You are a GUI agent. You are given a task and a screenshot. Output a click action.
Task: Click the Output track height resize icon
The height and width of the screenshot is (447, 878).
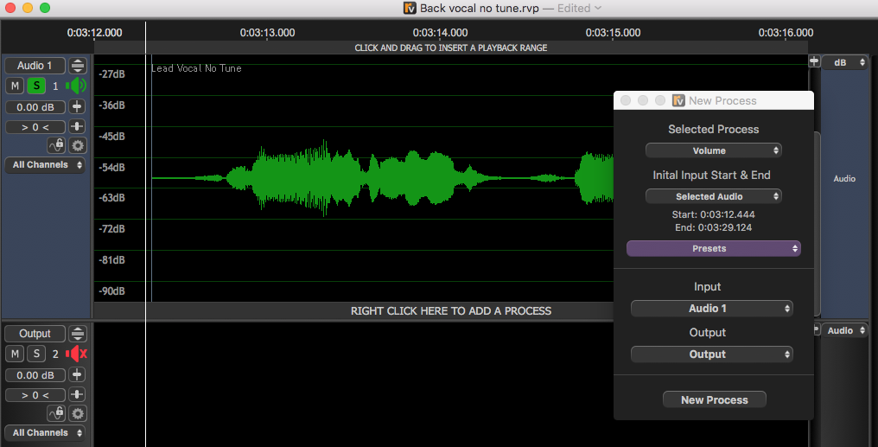pos(78,334)
